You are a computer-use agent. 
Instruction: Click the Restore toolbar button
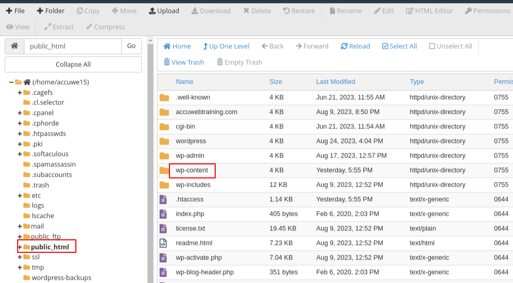tap(299, 11)
